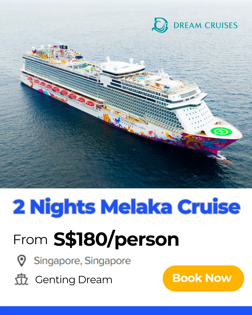Click the swimming pool on the forward deck
The image size is (252, 315).
[x=141, y=78]
